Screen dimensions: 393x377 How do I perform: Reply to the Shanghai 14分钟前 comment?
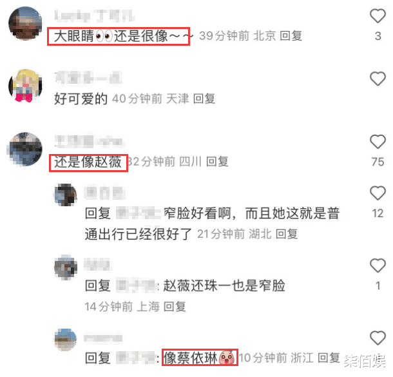175,307
